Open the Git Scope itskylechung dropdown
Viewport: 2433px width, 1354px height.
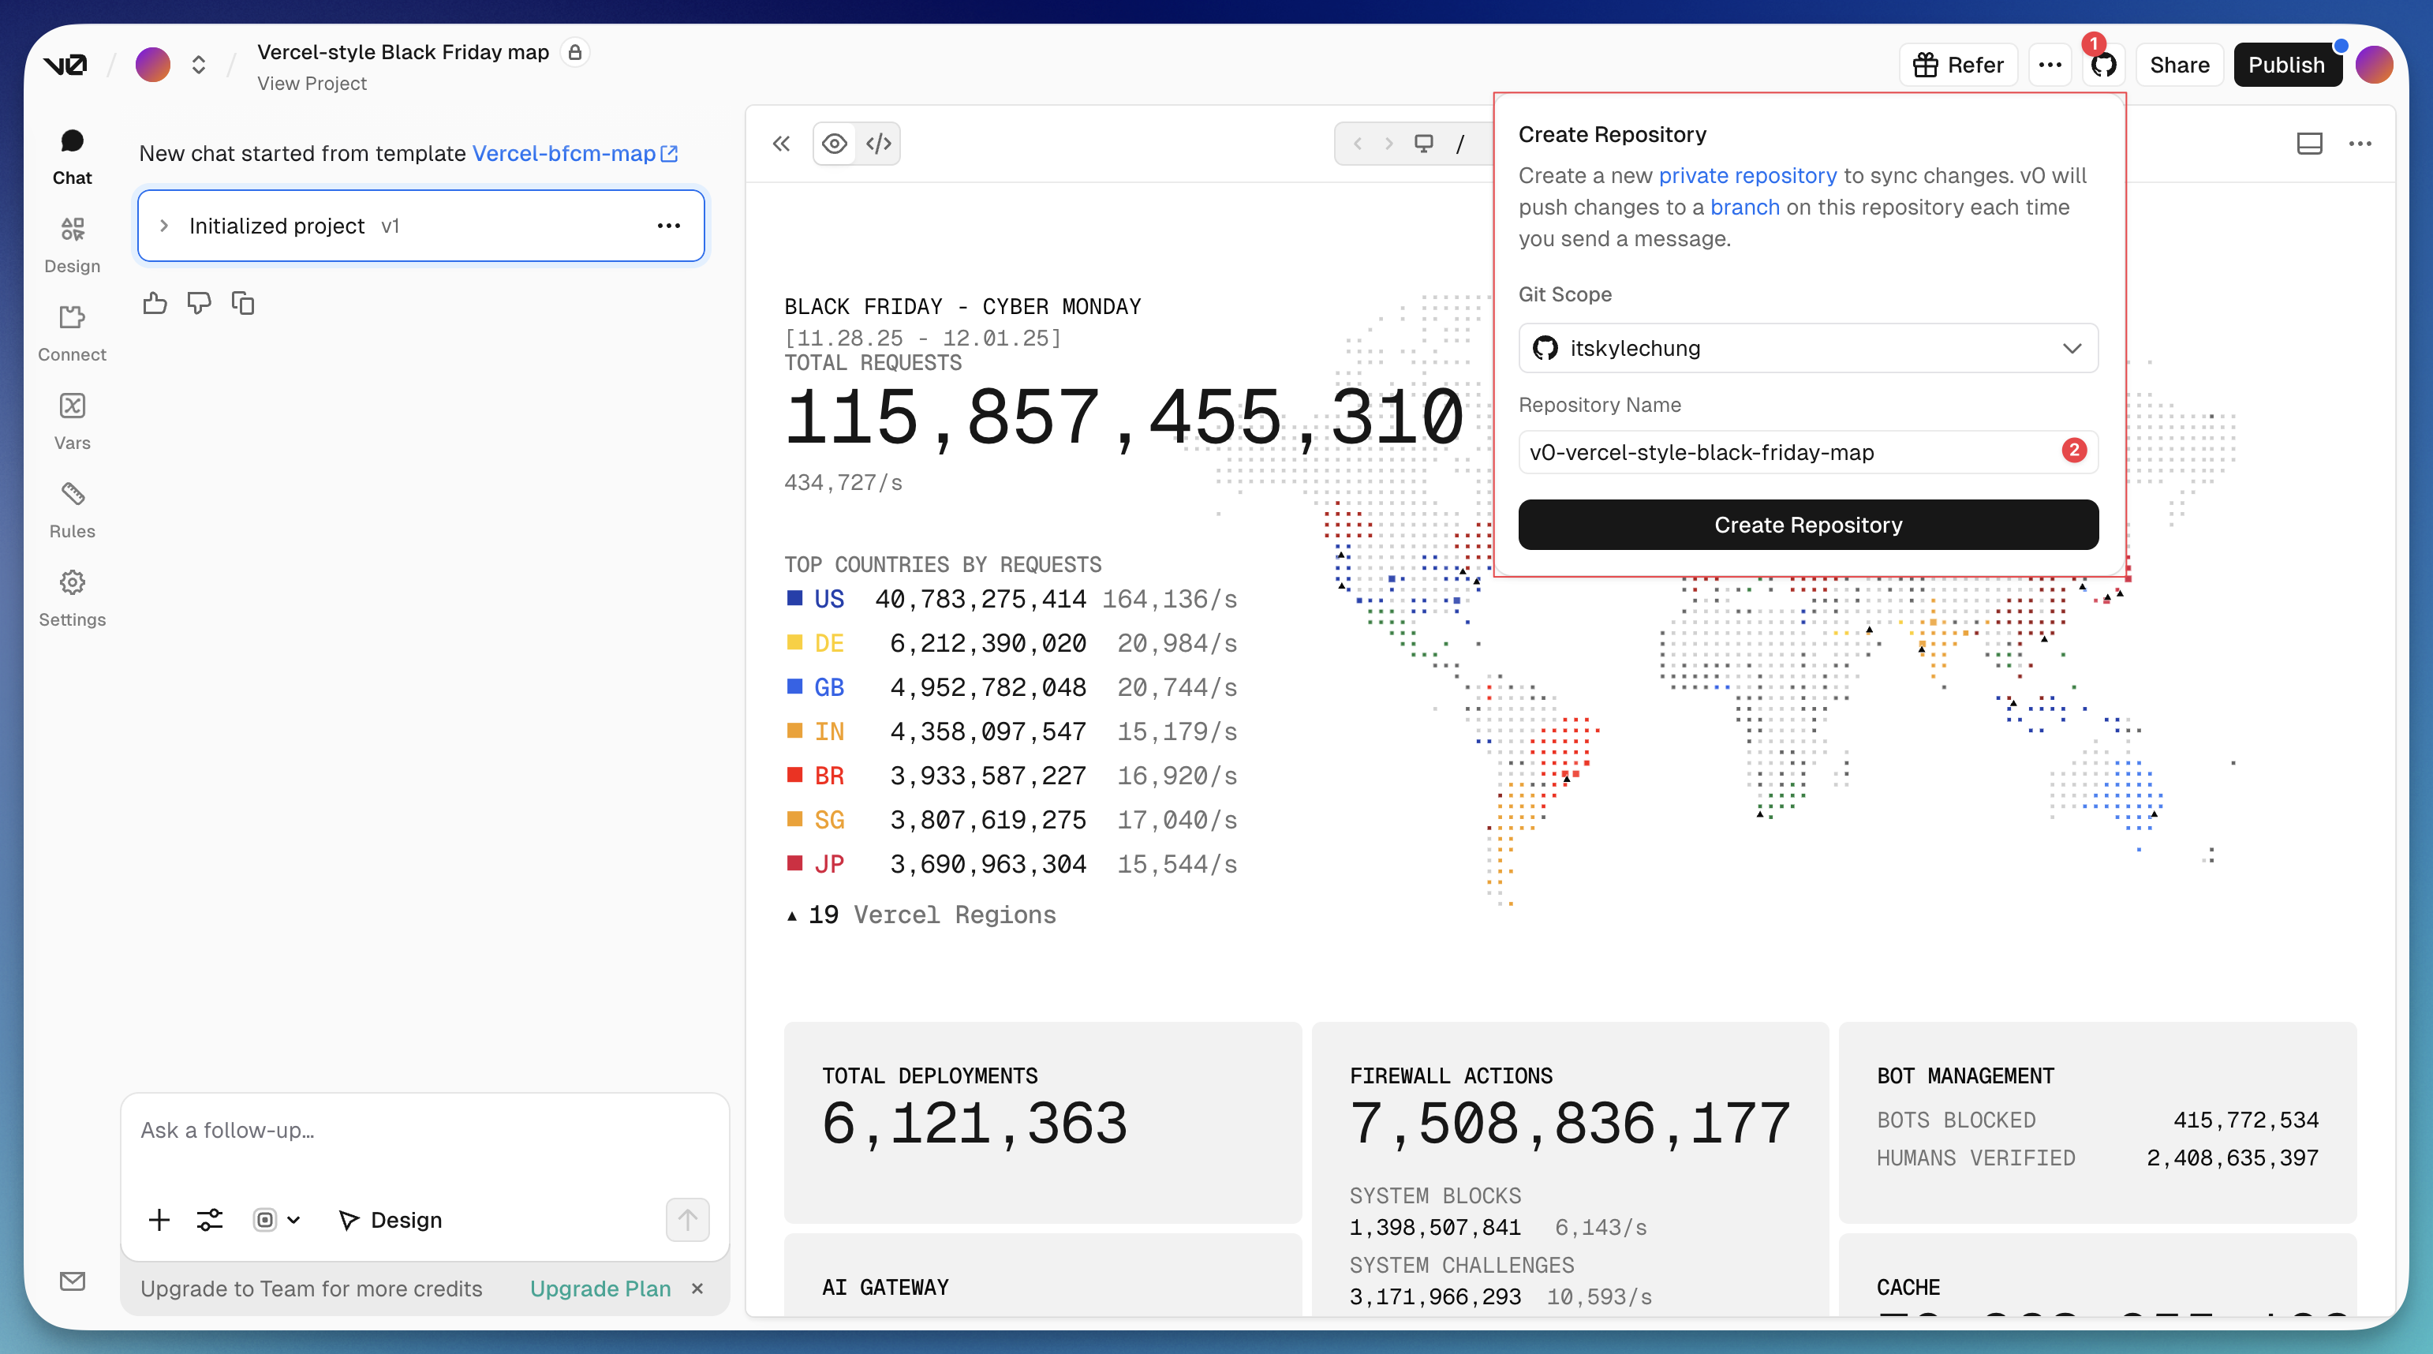(1807, 349)
